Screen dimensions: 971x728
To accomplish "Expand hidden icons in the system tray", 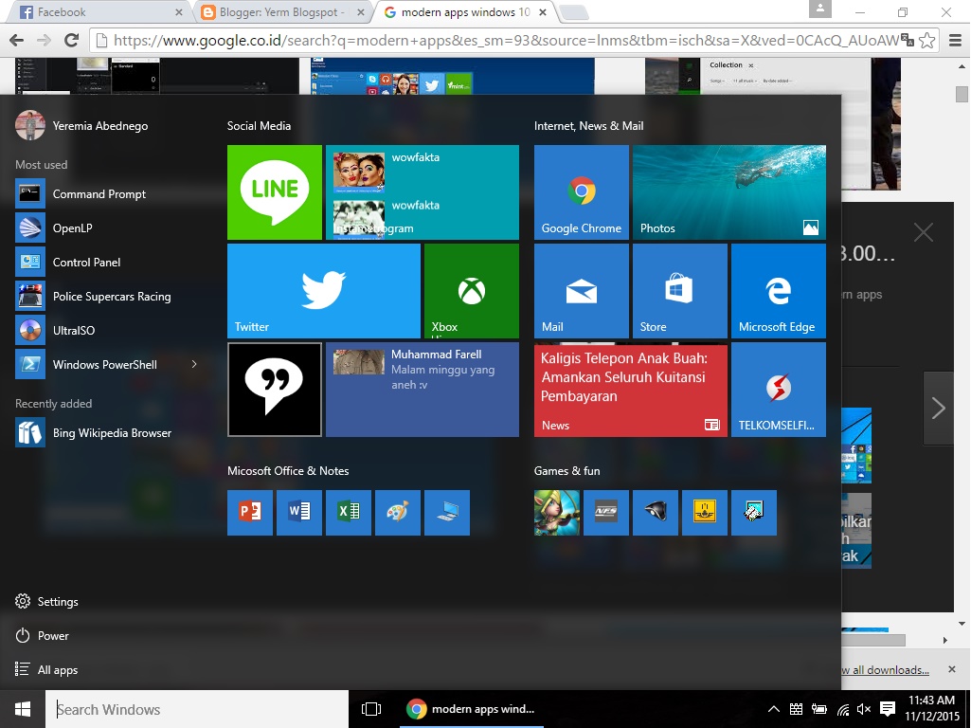I will coord(774,708).
